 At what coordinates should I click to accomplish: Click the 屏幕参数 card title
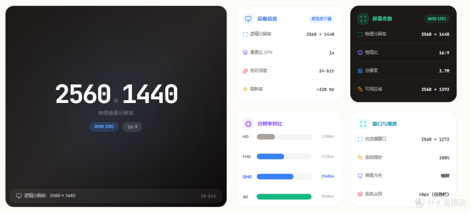coord(382,19)
